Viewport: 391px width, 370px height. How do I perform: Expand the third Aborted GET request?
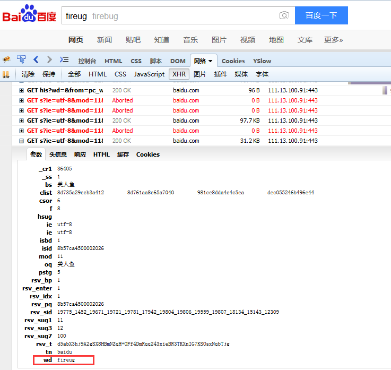[x=21, y=131]
